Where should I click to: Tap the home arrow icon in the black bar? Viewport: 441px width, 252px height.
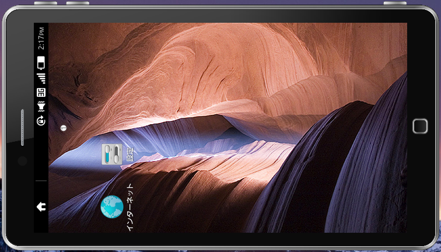pos(41,206)
